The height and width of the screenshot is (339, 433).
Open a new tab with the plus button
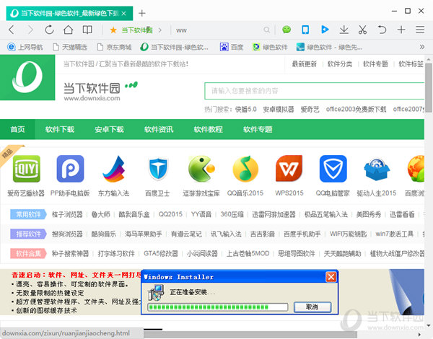point(142,13)
